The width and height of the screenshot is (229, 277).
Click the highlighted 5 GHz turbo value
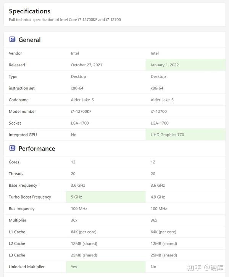coord(76,197)
